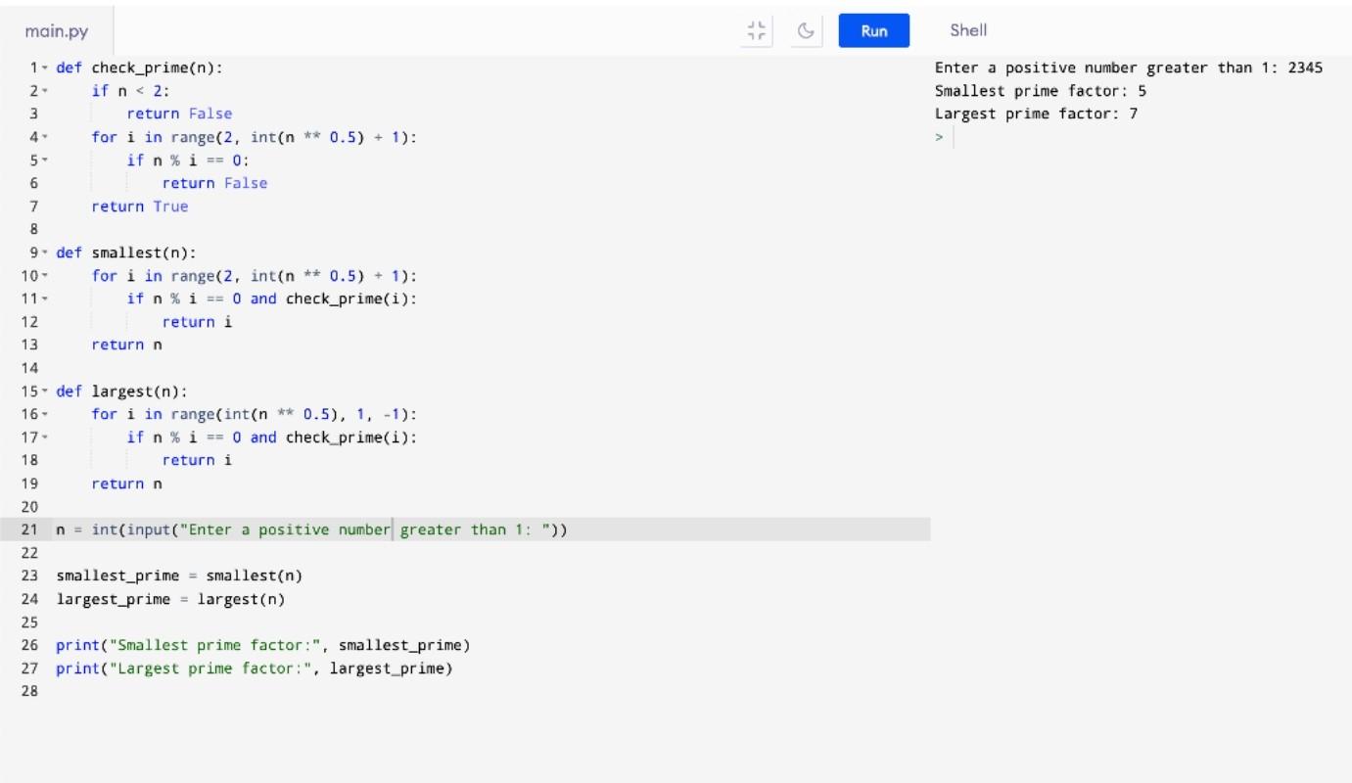Collapse the largest function on line 15

coord(45,391)
